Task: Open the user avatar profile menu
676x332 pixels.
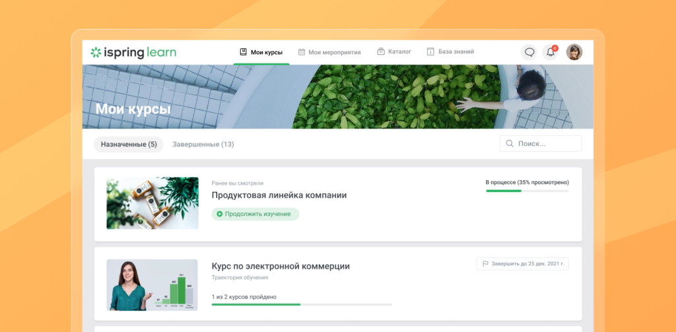Action: click(574, 52)
